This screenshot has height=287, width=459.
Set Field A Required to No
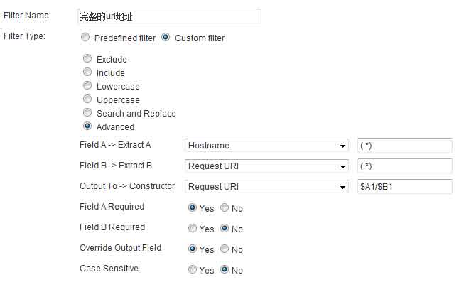tap(225, 208)
